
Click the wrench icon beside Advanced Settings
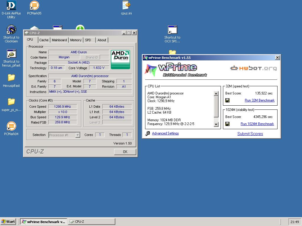[x=147, y=133]
